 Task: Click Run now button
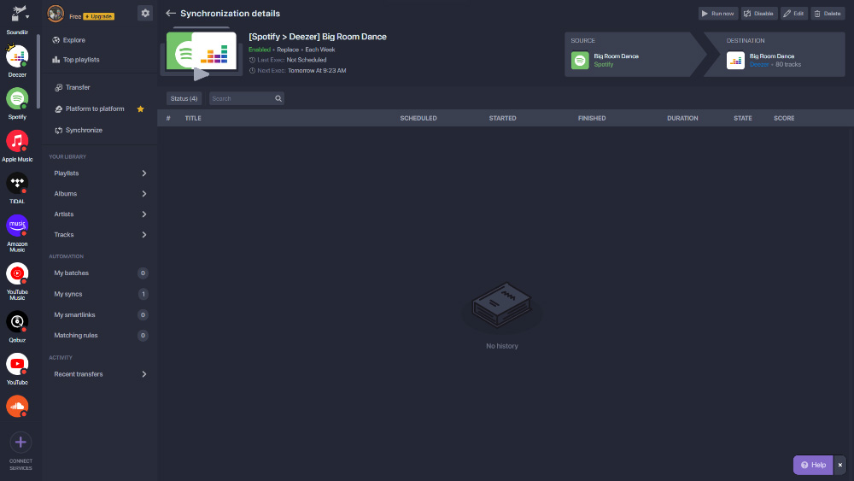pos(718,14)
